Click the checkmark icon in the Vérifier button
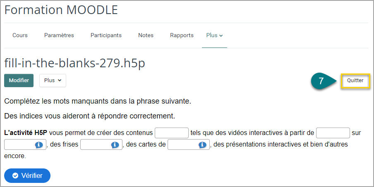374x187 pixels. 15,175
